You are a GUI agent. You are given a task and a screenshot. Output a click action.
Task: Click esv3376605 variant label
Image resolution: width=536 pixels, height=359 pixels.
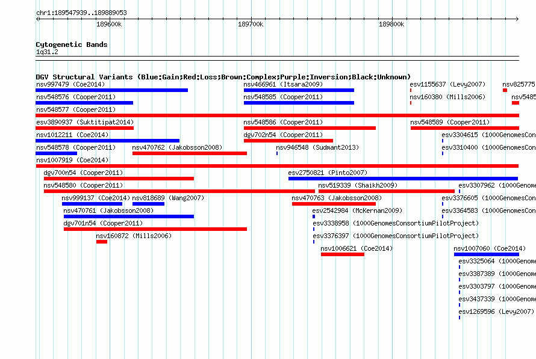(489, 198)
